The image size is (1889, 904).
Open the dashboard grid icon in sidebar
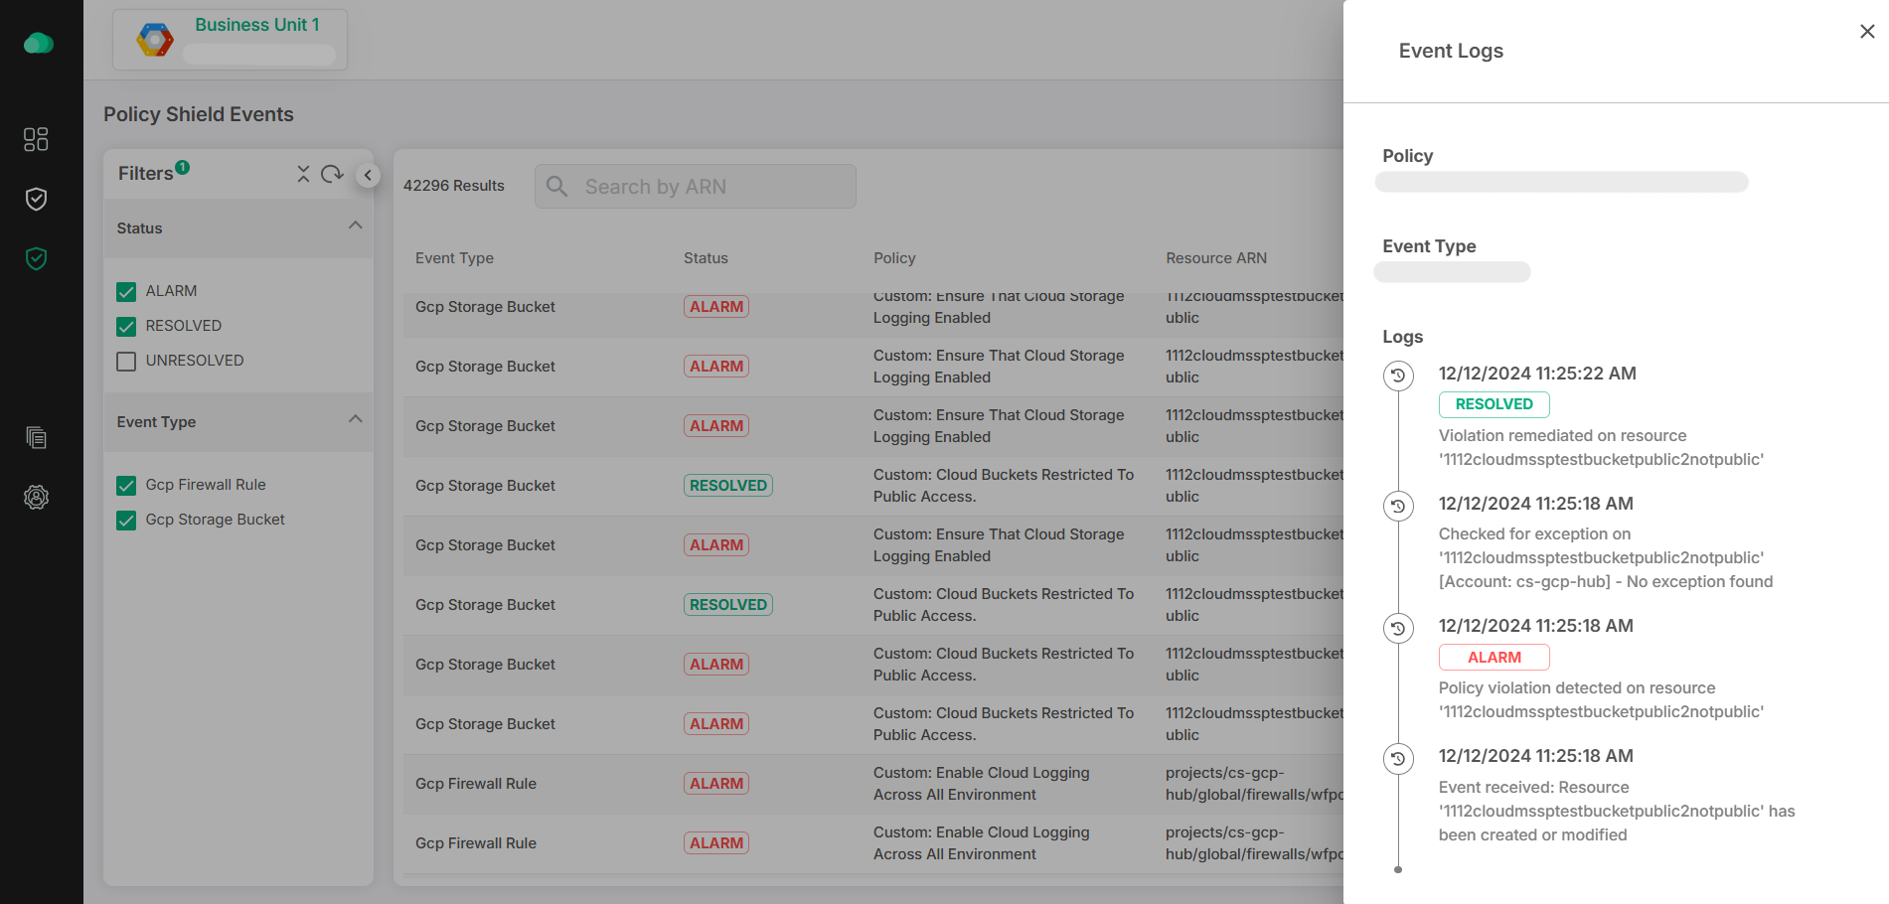coord(36,139)
